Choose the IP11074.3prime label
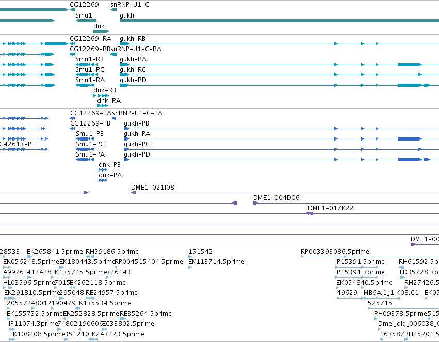Image resolution: width=439 pixels, height=342 pixels. point(33,324)
